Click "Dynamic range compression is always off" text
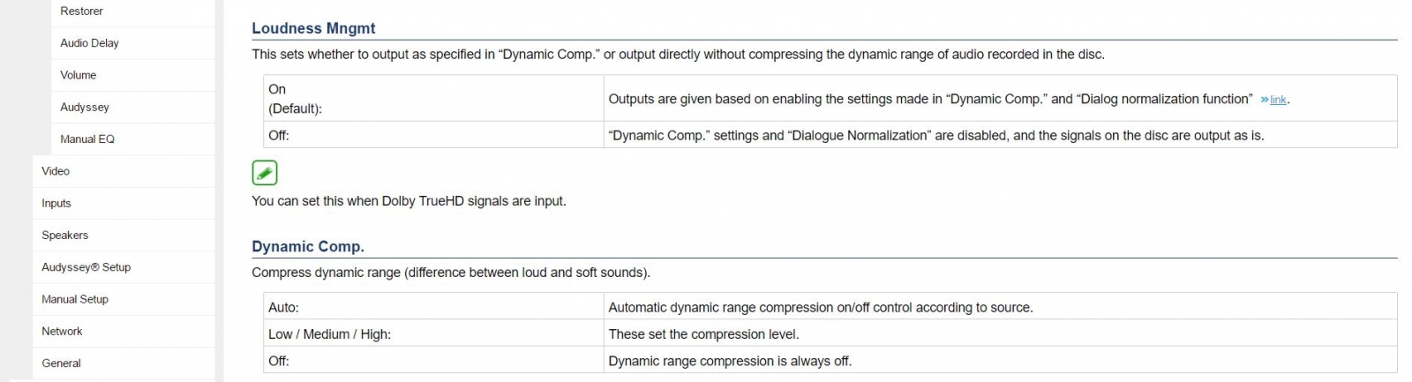The height and width of the screenshot is (382, 1412). pyautogui.click(x=730, y=361)
